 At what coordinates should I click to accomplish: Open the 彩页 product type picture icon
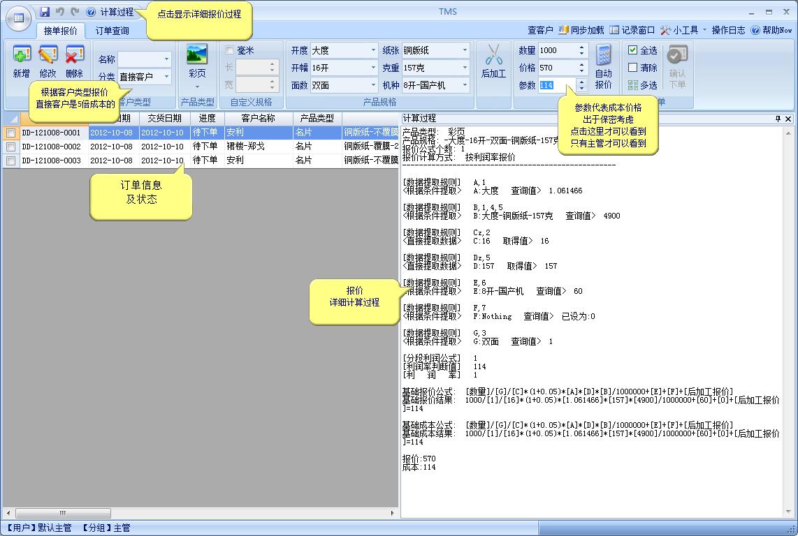click(x=197, y=55)
